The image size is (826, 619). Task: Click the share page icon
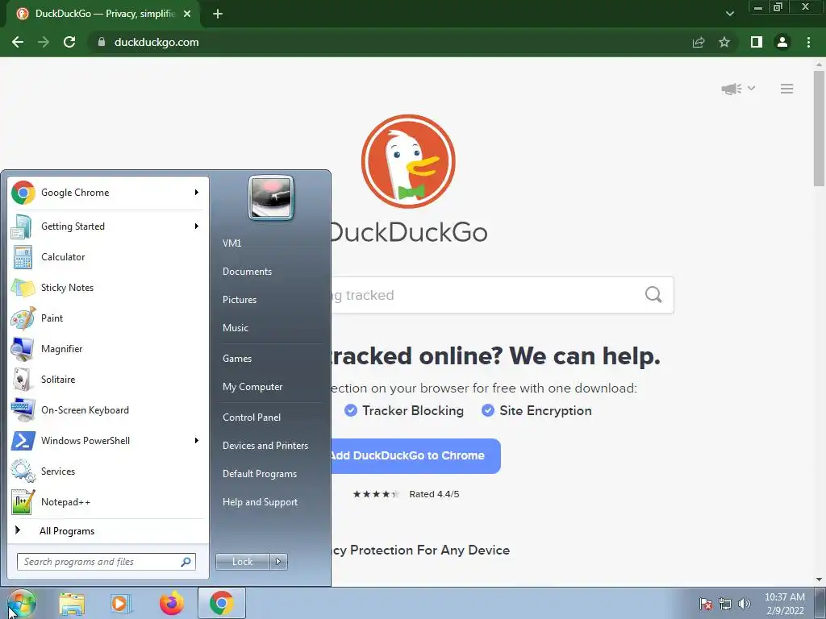point(699,42)
